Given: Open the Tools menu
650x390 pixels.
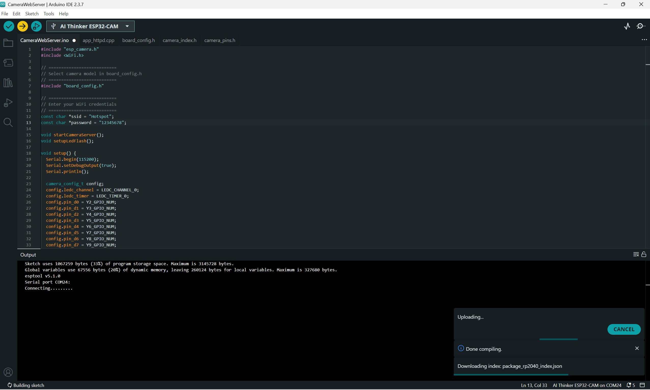Looking at the screenshot, I should pos(49,14).
